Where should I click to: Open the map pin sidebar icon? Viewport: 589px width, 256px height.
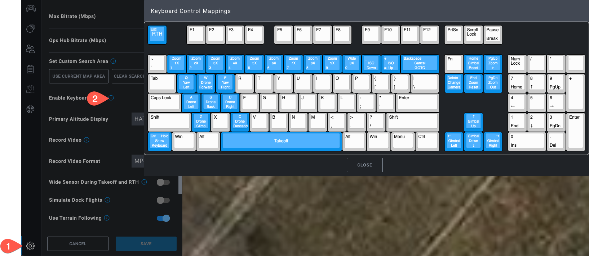[30, 89]
